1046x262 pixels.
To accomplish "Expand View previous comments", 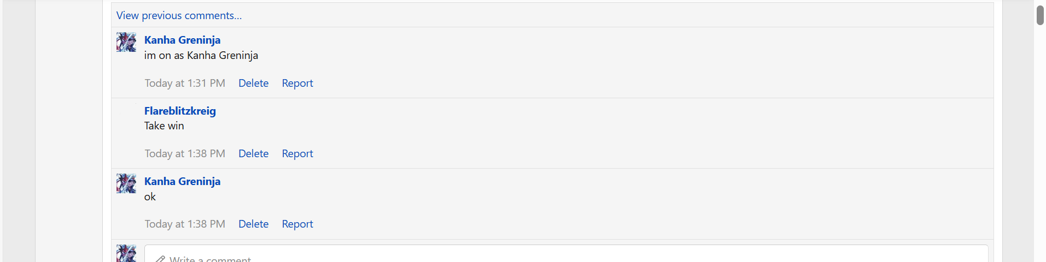I will click(179, 15).
